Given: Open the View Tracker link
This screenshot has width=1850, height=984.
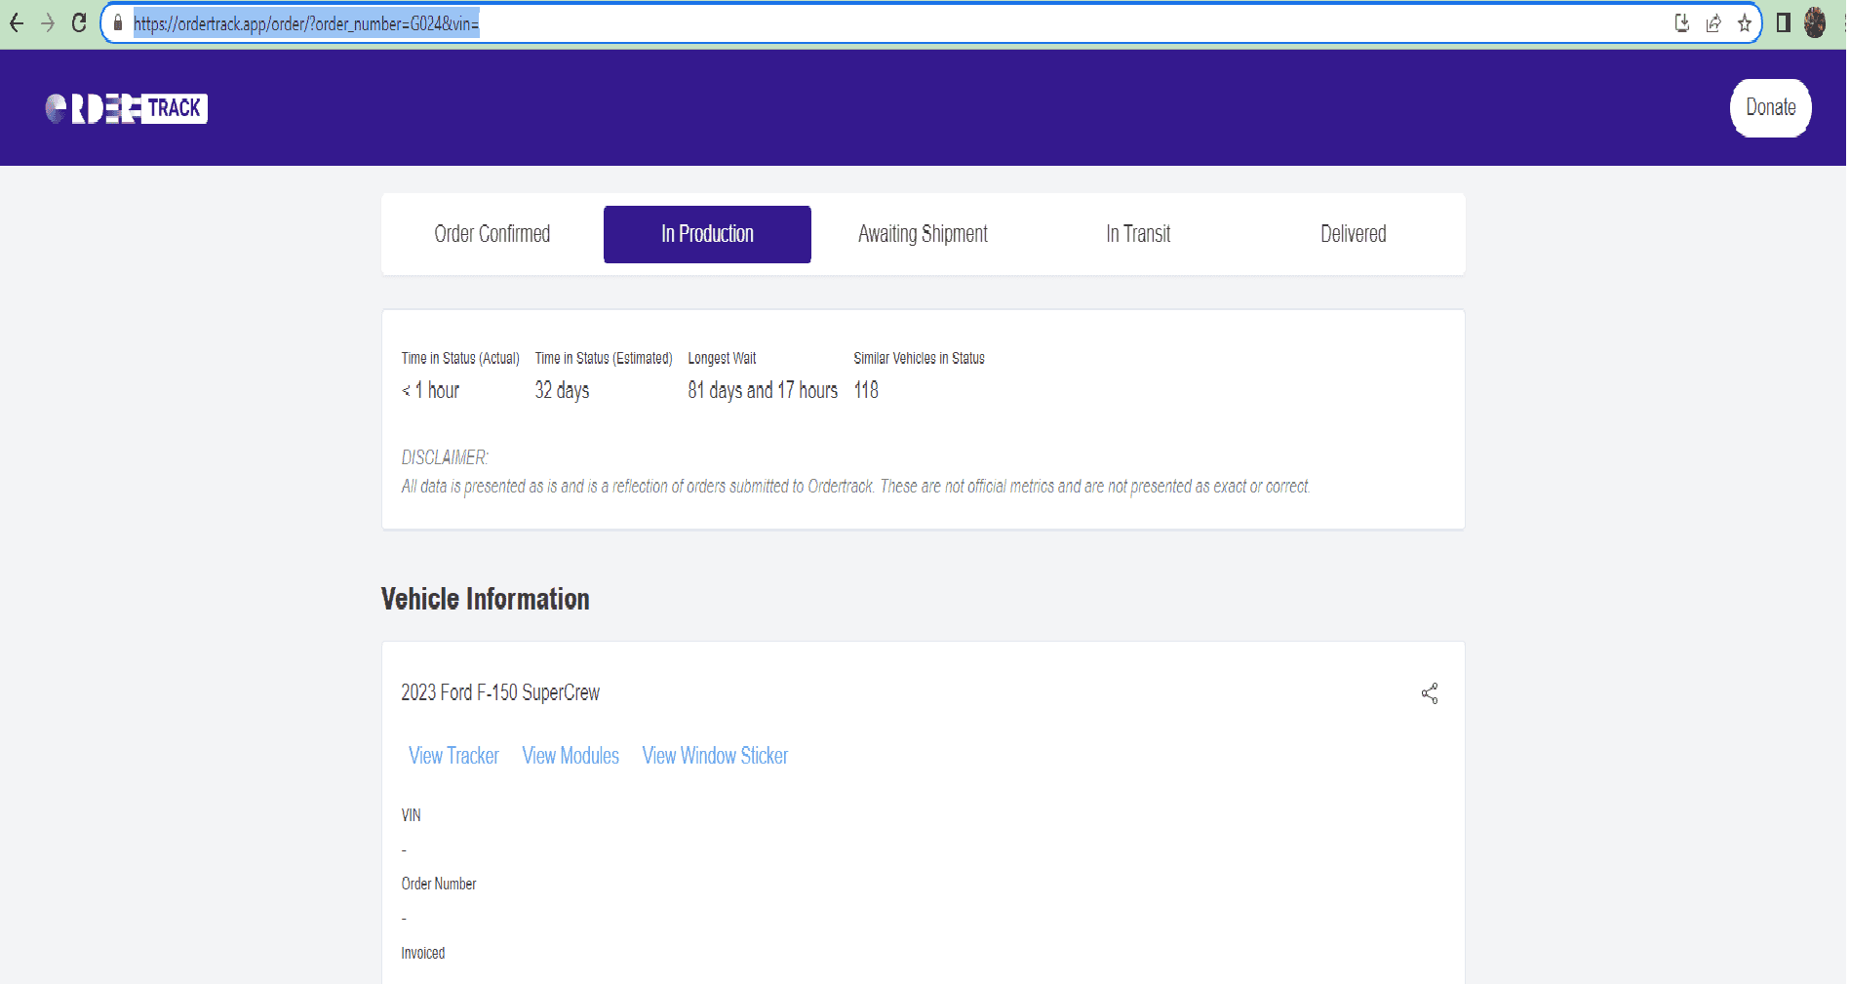Looking at the screenshot, I should tap(453, 756).
